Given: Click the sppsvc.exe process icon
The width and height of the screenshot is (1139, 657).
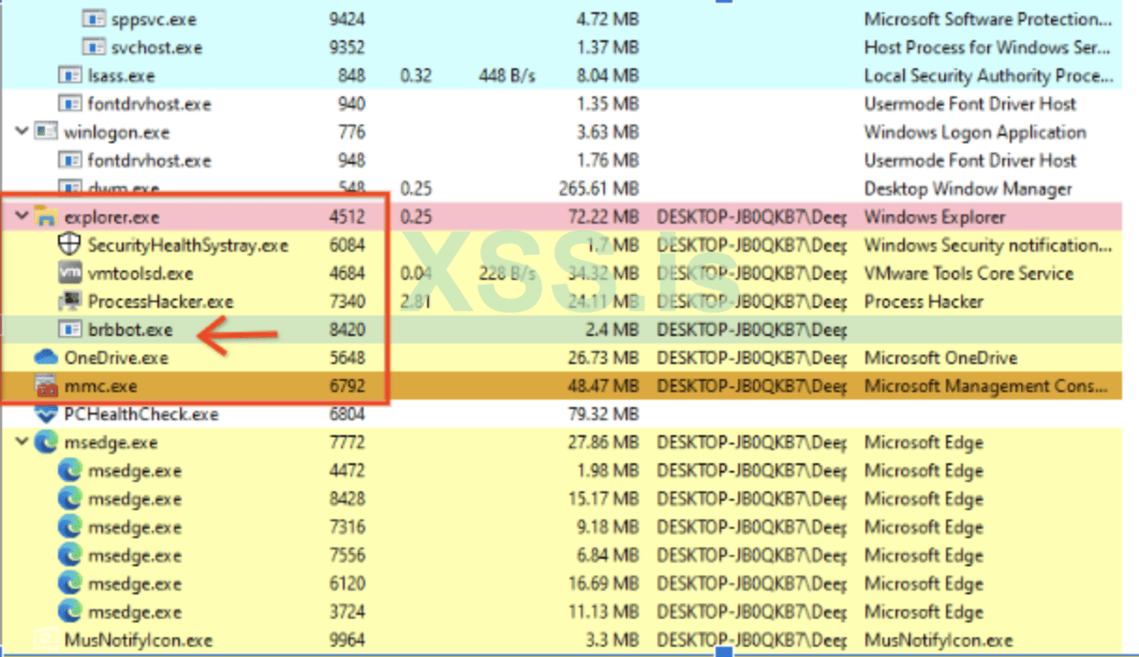Looking at the screenshot, I should point(93,19).
